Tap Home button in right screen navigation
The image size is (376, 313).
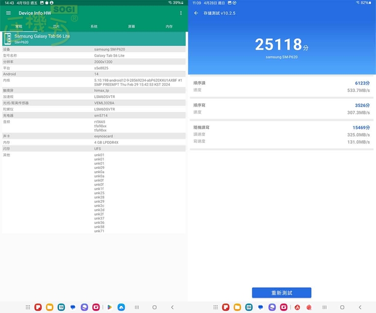342,307
